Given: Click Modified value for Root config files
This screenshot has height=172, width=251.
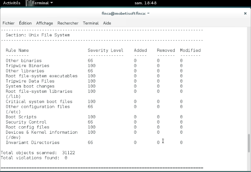Looking at the screenshot, I should pos(181,127).
